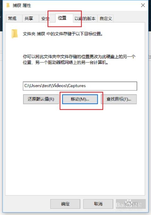Screen dimensions: 151x215
Task: Click the small folder icon in title bar
Action: [8, 5]
